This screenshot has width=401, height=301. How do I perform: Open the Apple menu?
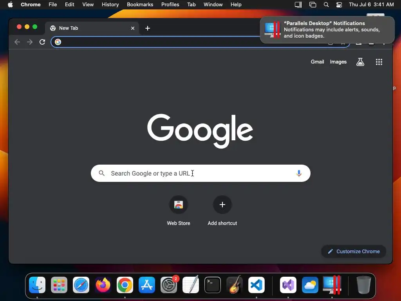point(10,4)
